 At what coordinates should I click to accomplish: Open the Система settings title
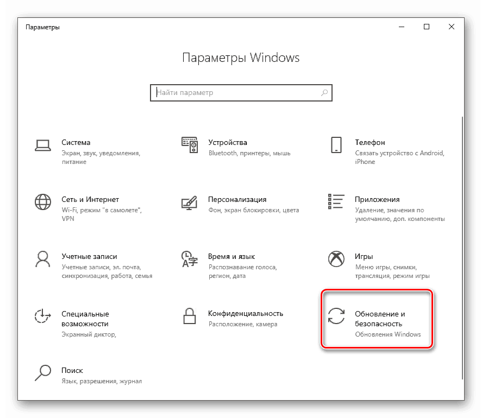pos(76,143)
